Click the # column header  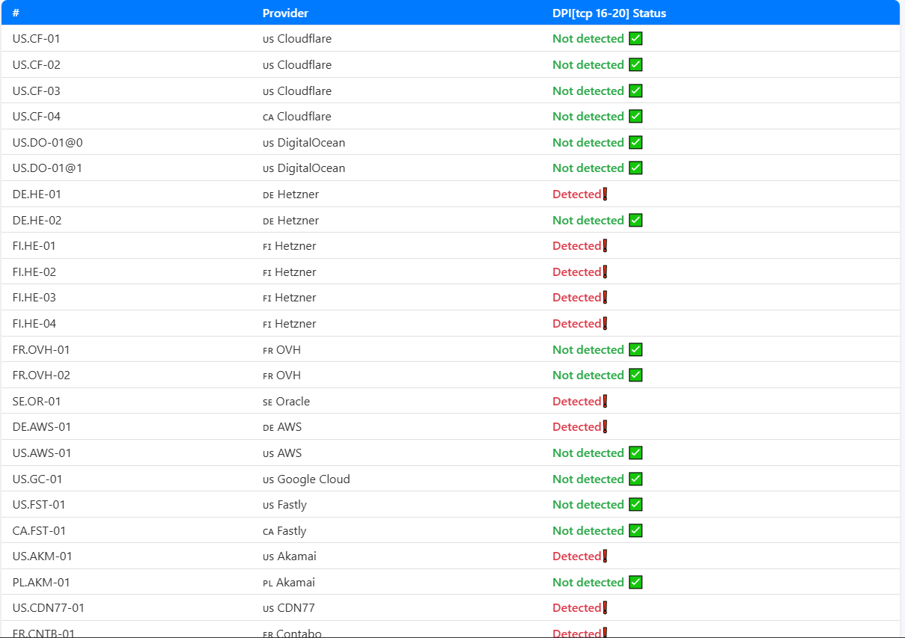[x=16, y=13]
